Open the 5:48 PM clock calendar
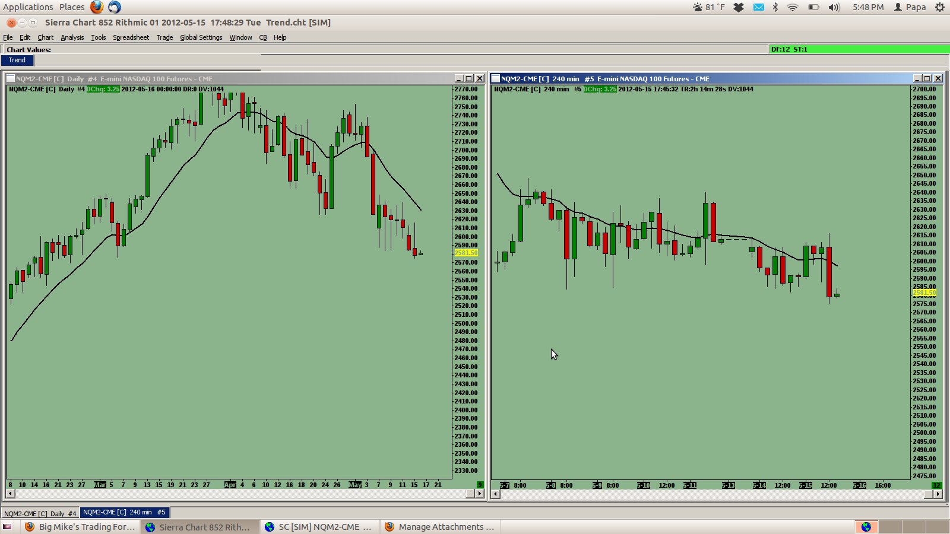 click(x=868, y=7)
